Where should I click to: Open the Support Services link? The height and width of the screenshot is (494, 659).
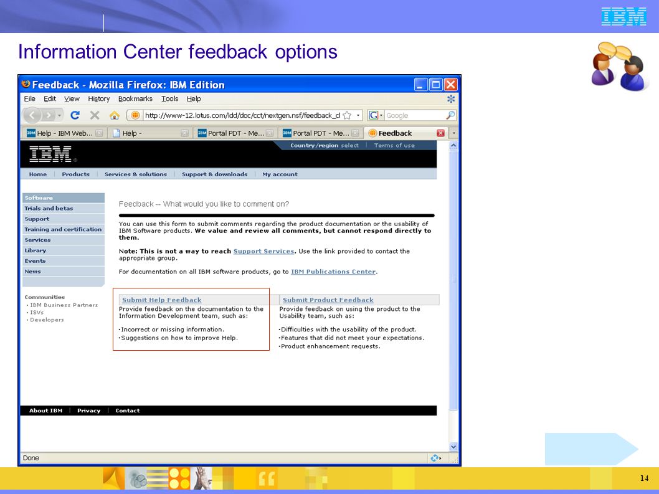pyautogui.click(x=263, y=251)
